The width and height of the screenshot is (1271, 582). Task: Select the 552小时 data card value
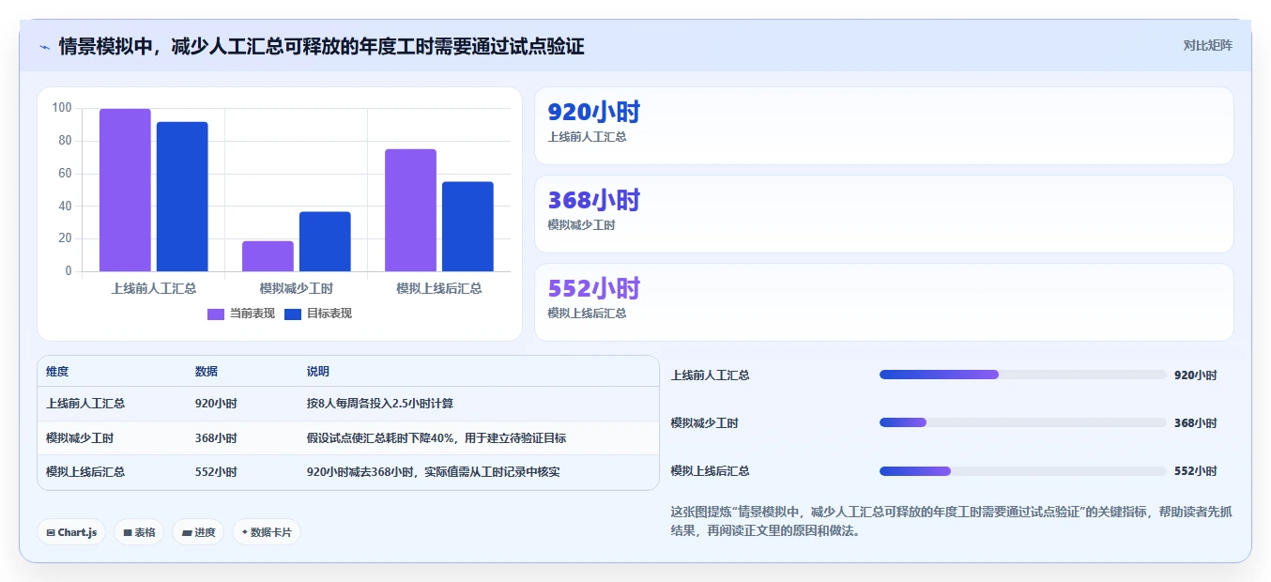pos(593,288)
